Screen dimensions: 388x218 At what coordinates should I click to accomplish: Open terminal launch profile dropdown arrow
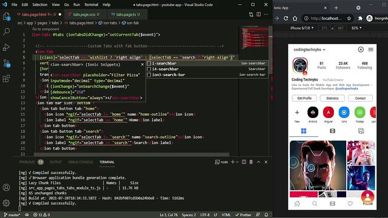(237, 162)
